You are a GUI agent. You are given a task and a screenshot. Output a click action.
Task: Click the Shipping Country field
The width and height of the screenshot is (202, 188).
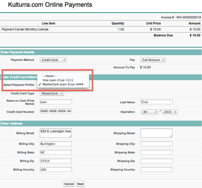click(156, 170)
